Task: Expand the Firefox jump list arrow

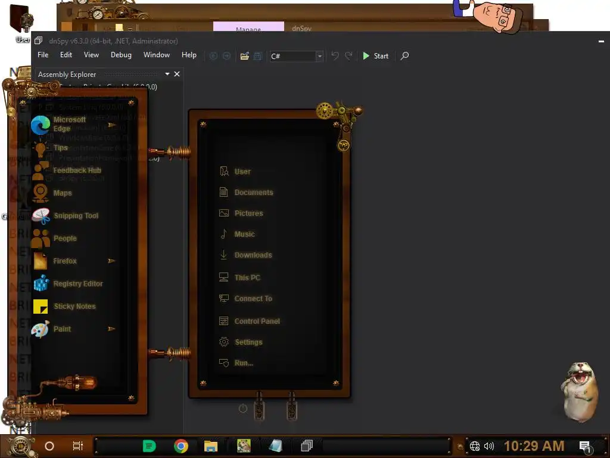Action: (x=111, y=261)
